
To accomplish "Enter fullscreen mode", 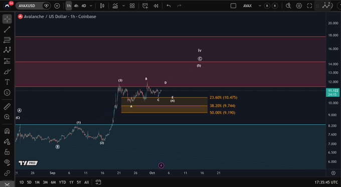I will coord(309,6).
